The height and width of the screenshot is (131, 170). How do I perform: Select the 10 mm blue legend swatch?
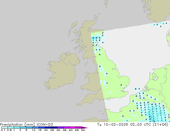pos(35,128)
